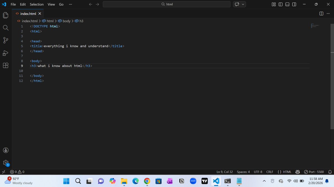Open Zoom from the taskbar

193,181
